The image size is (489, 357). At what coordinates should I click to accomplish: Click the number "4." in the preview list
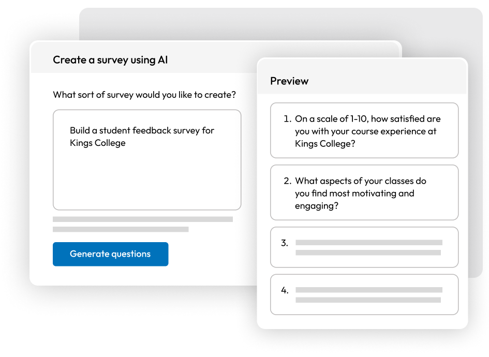click(x=285, y=290)
